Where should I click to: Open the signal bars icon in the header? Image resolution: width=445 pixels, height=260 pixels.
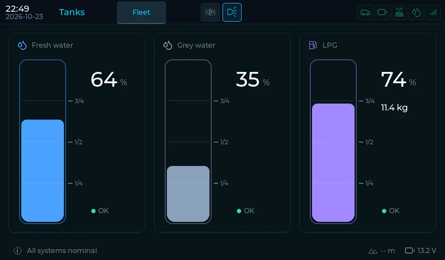(x=433, y=13)
